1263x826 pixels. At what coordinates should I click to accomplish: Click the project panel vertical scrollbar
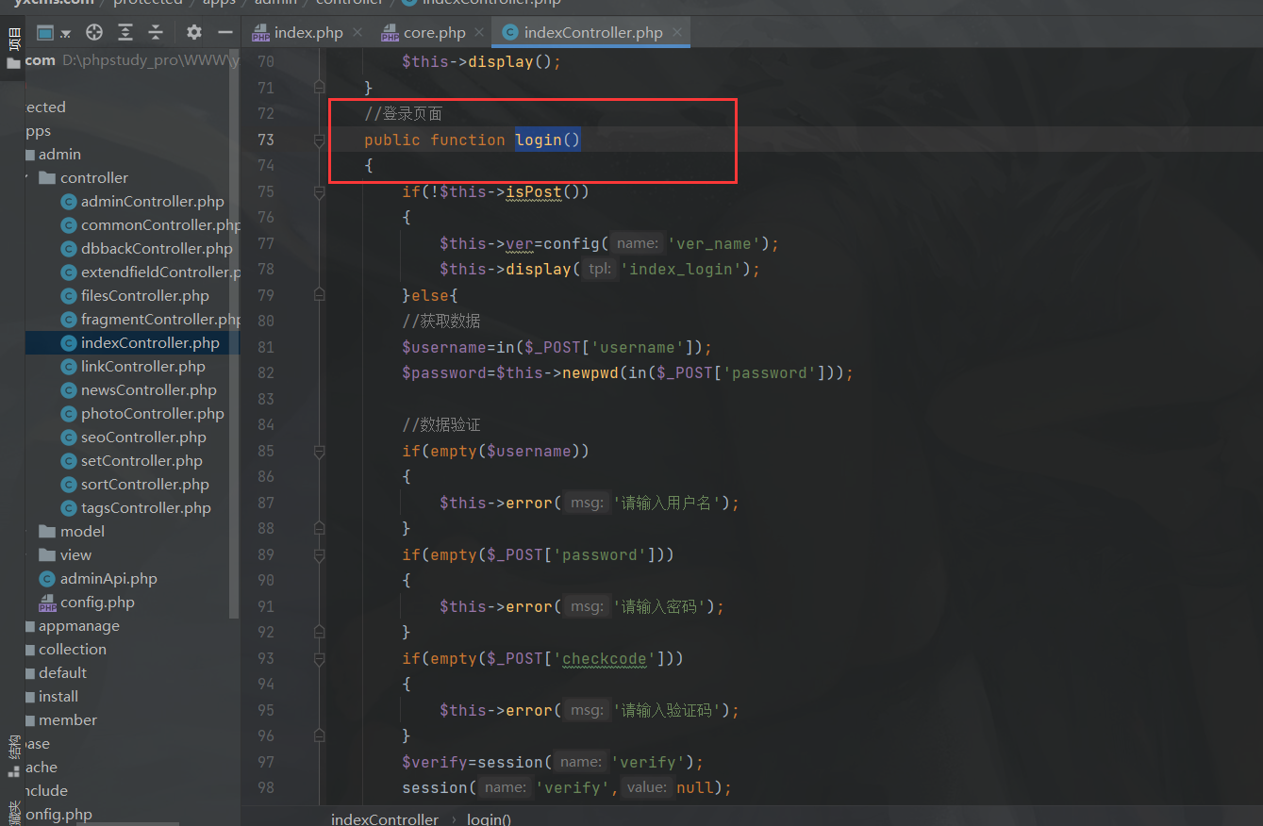pos(236,333)
